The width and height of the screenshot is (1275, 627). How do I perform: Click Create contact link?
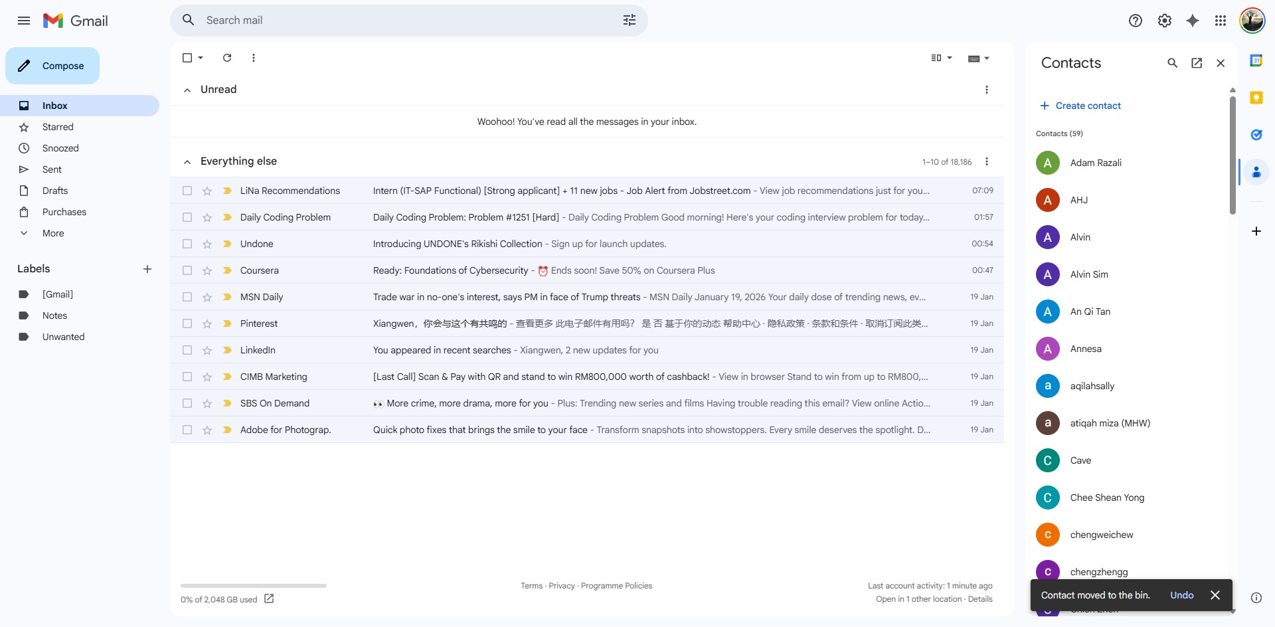[x=1088, y=106]
